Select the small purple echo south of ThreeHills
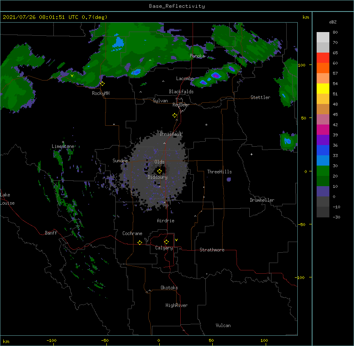This screenshot has width=354, height=346. pyautogui.click(x=229, y=179)
